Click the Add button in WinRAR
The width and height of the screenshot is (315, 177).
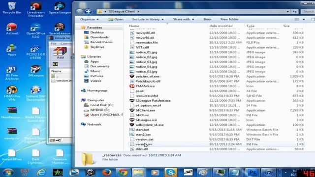click(x=60, y=53)
